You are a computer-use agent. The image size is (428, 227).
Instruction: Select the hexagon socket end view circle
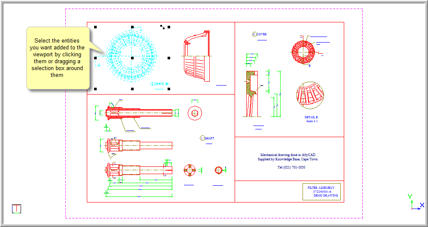(195, 113)
